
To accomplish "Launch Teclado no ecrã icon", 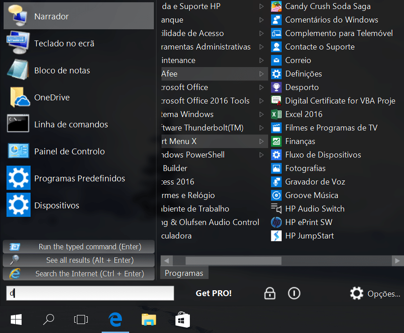I will tap(18, 43).
